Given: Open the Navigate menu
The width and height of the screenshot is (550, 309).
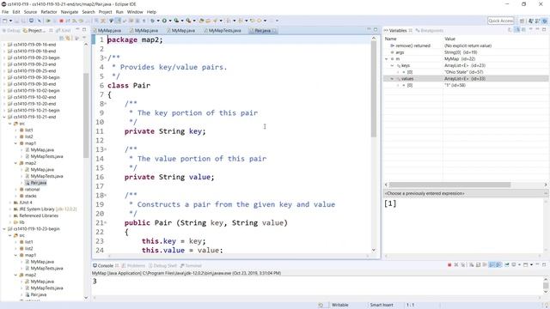Looking at the screenshot, I should point(70,12).
